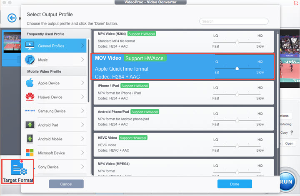Click the Search field
This screenshot has height=196, width=300.
(x=234, y=21)
